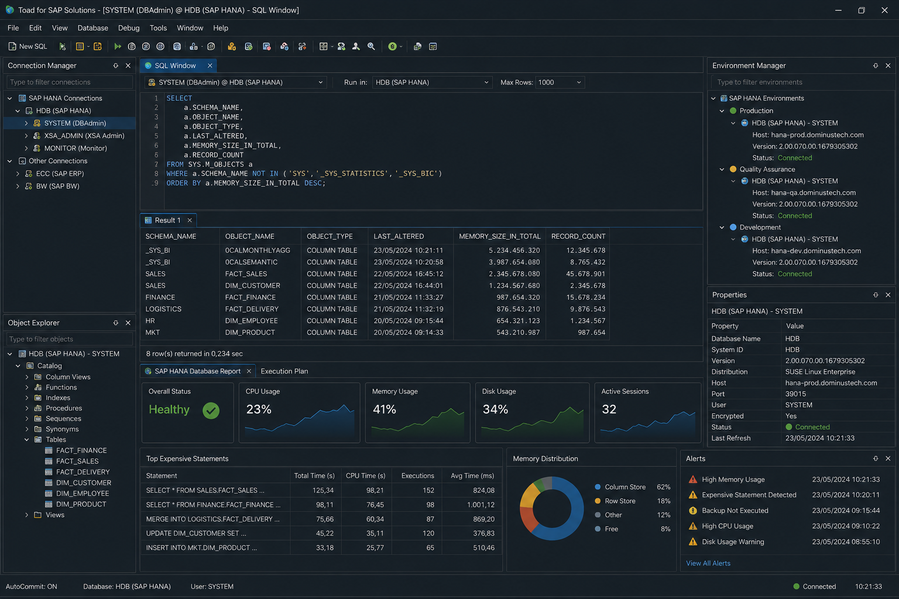Click the Quality Assurance yellow status dot
899x599 pixels.
coord(733,169)
